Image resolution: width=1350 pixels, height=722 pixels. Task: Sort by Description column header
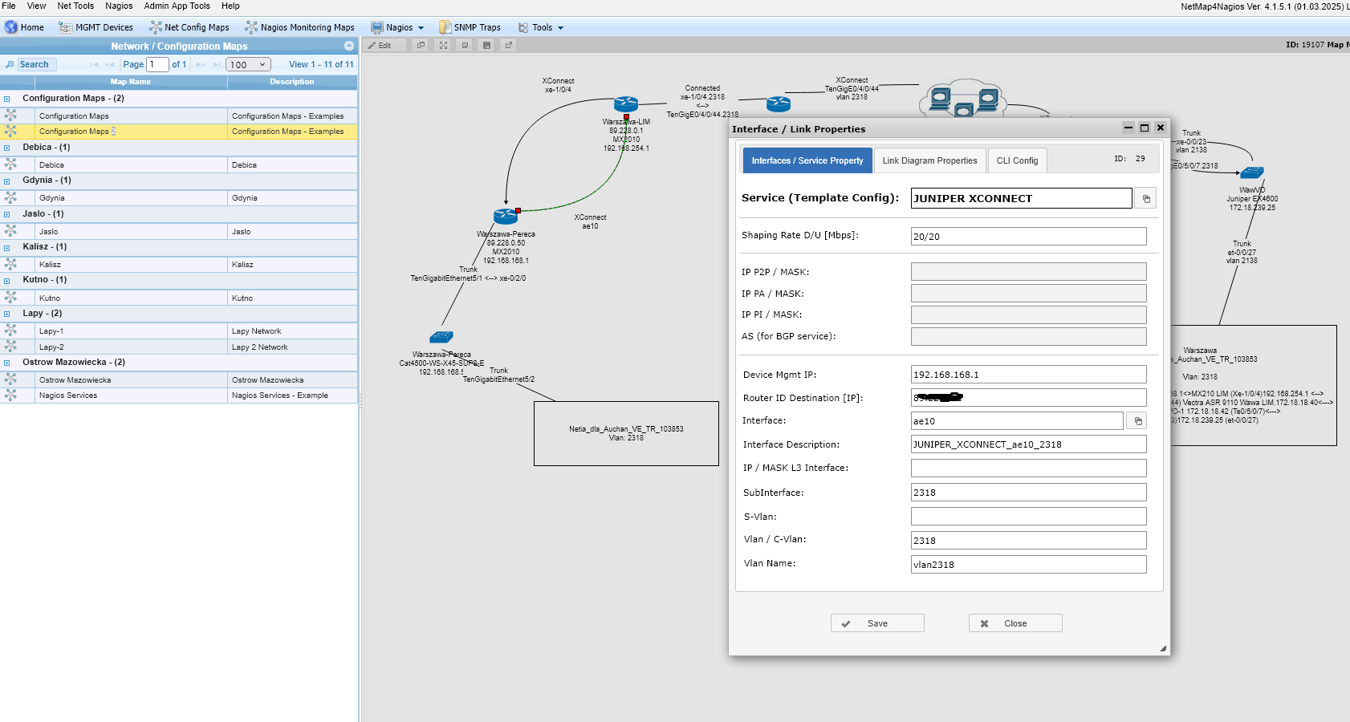point(292,82)
